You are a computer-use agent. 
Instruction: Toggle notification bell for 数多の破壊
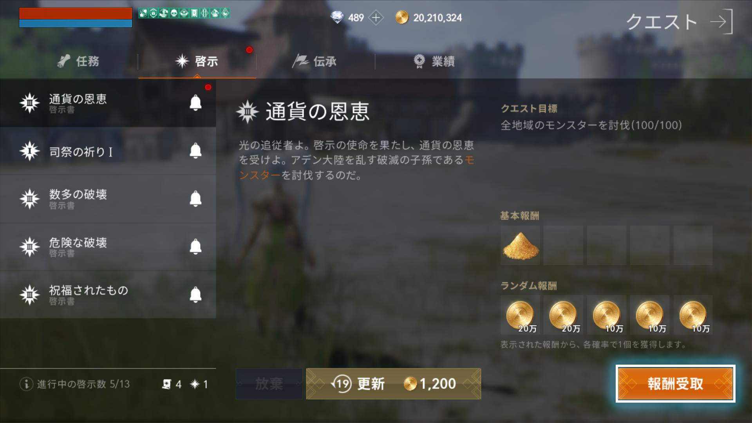click(x=195, y=199)
